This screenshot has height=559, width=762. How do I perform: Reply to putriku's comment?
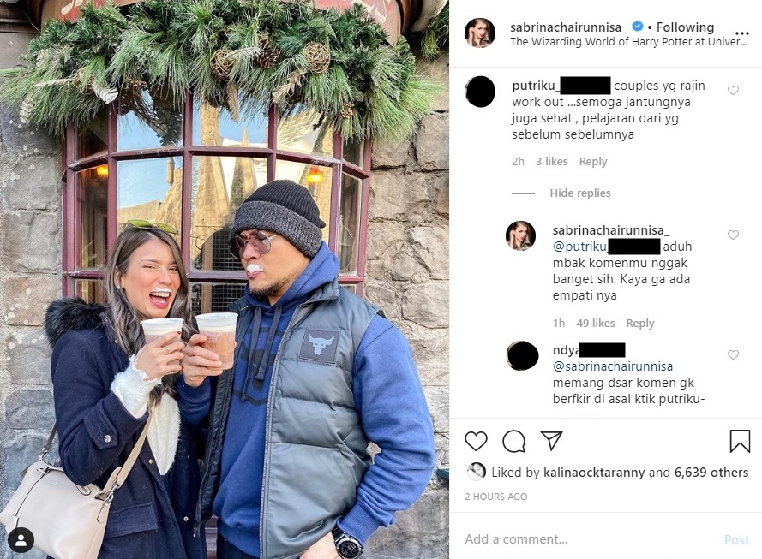pyautogui.click(x=593, y=162)
